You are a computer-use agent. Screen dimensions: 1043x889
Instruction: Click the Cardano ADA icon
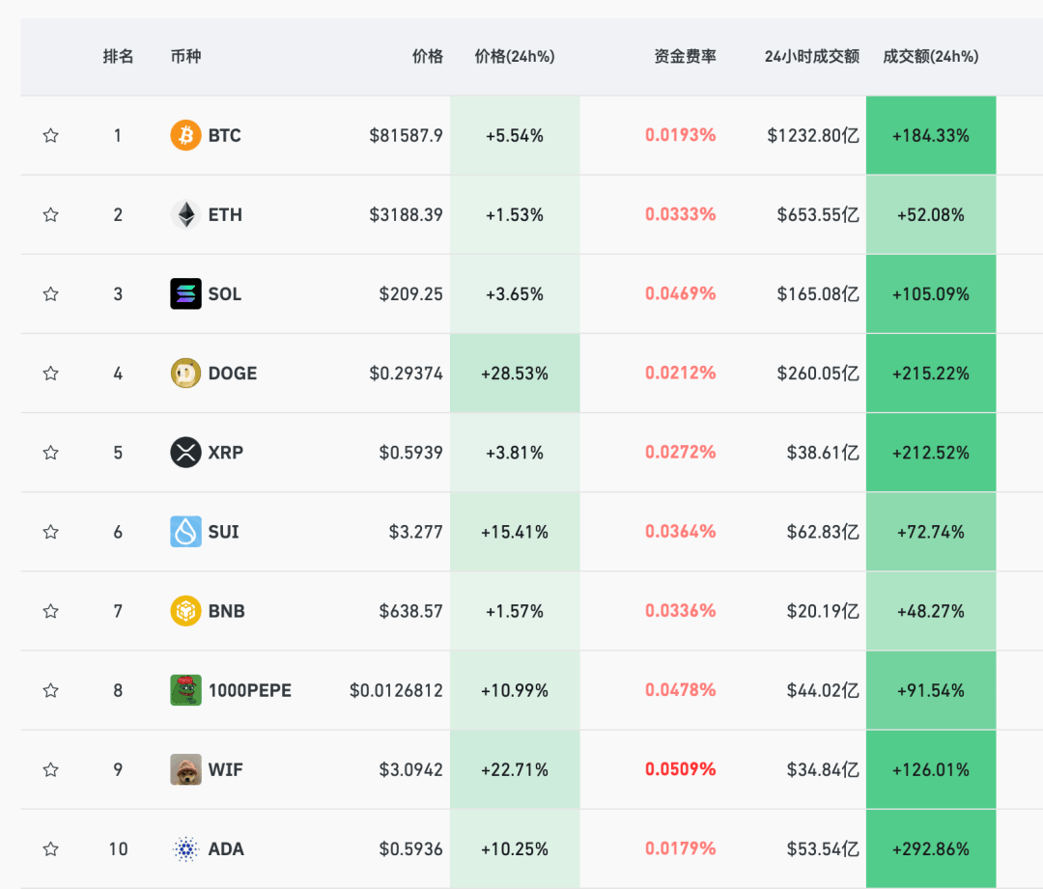tap(185, 848)
